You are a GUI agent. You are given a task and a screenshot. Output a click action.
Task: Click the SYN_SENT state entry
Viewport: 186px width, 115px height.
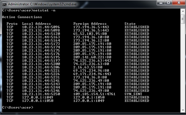pos(133,94)
